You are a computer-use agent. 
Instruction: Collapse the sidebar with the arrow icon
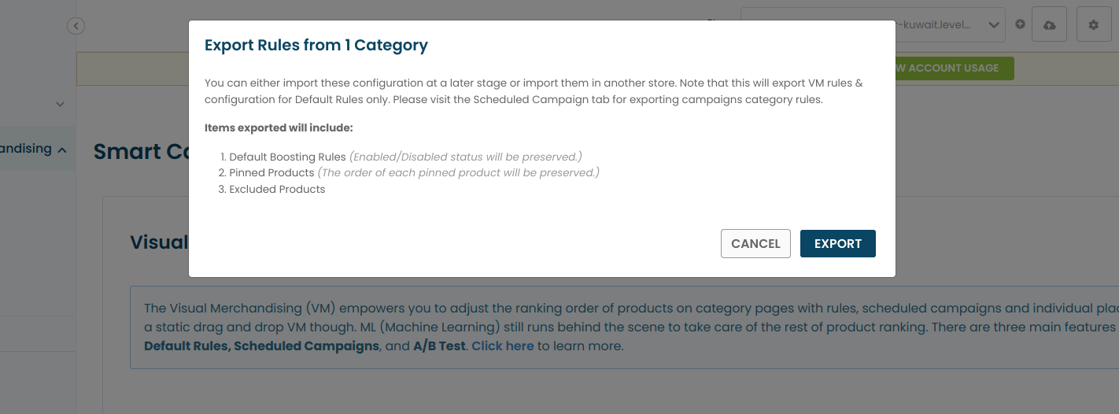(76, 26)
